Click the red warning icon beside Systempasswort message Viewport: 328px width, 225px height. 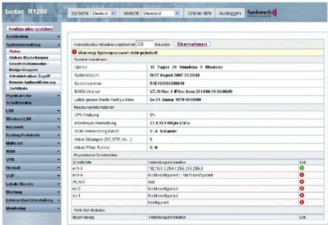pyautogui.click(x=74, y=52)
